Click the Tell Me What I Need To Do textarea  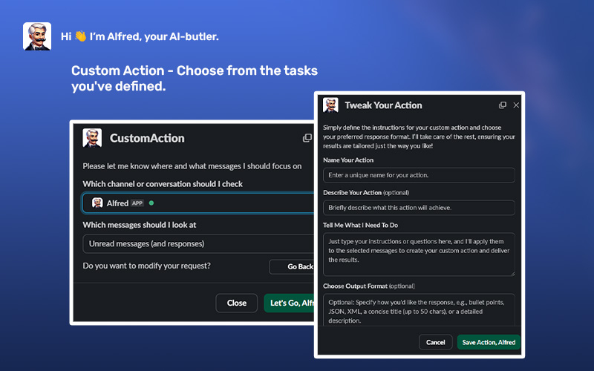click(x=419, y=255)
